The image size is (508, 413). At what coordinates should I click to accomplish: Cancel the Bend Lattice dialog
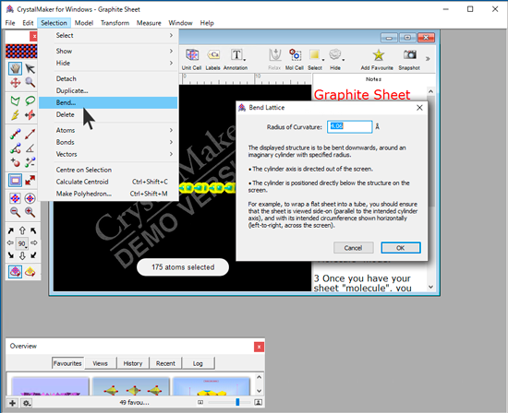click(x=353, y=248)
